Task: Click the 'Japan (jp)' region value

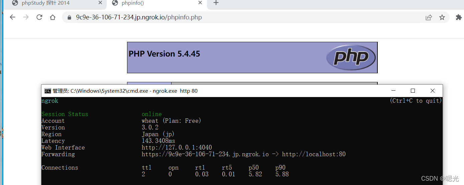Action: pos(158,134)
